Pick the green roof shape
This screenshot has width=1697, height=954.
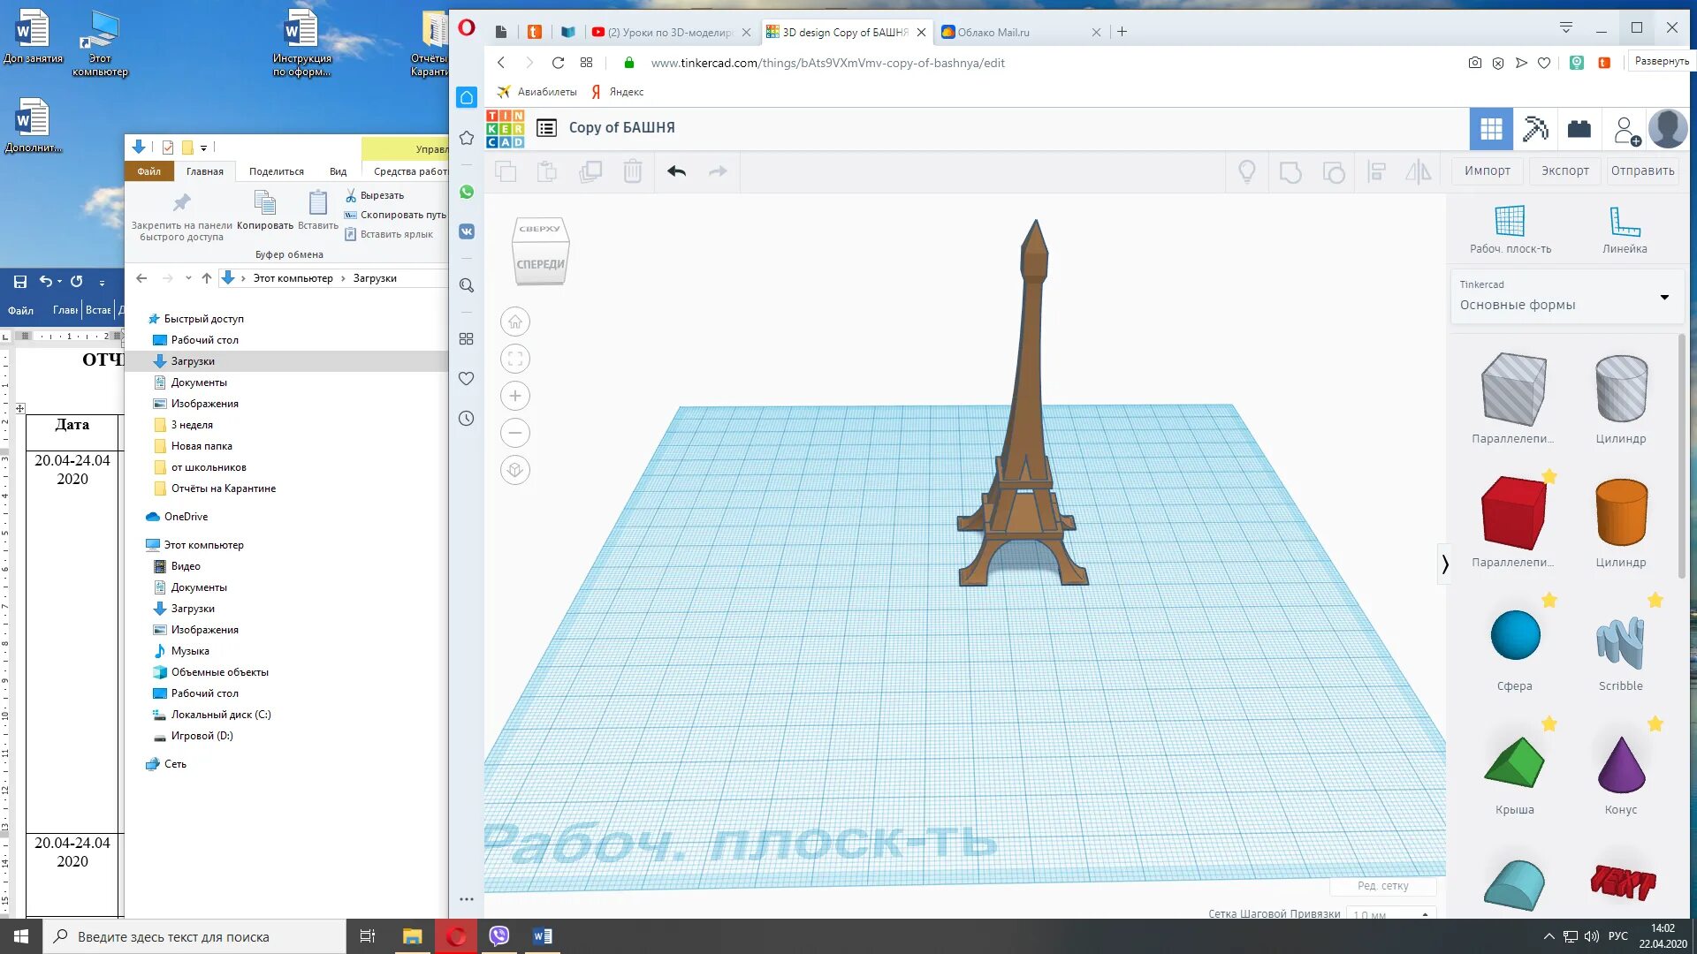click(x=1514, y=761)
